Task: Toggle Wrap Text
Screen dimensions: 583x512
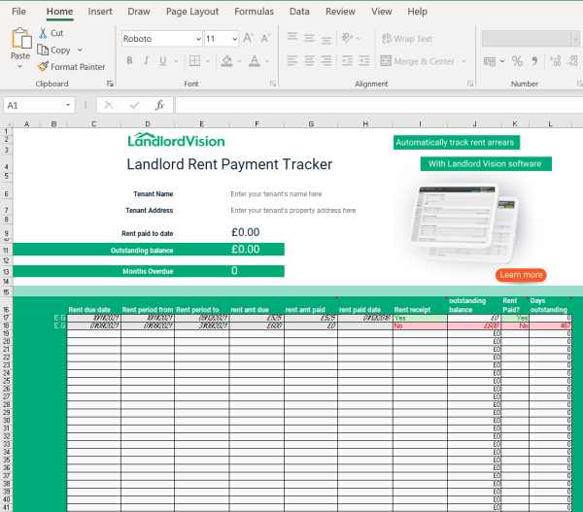Action: [407, 39]
